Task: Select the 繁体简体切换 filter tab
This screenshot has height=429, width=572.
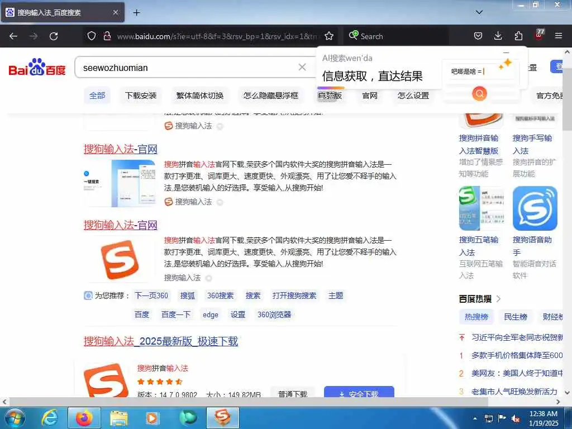Action: tap(200, 96)
